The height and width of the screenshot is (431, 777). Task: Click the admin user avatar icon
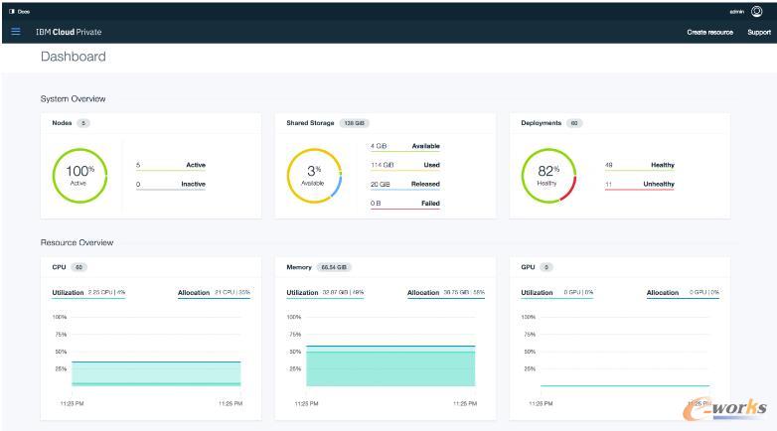click(x=757, y=11)
